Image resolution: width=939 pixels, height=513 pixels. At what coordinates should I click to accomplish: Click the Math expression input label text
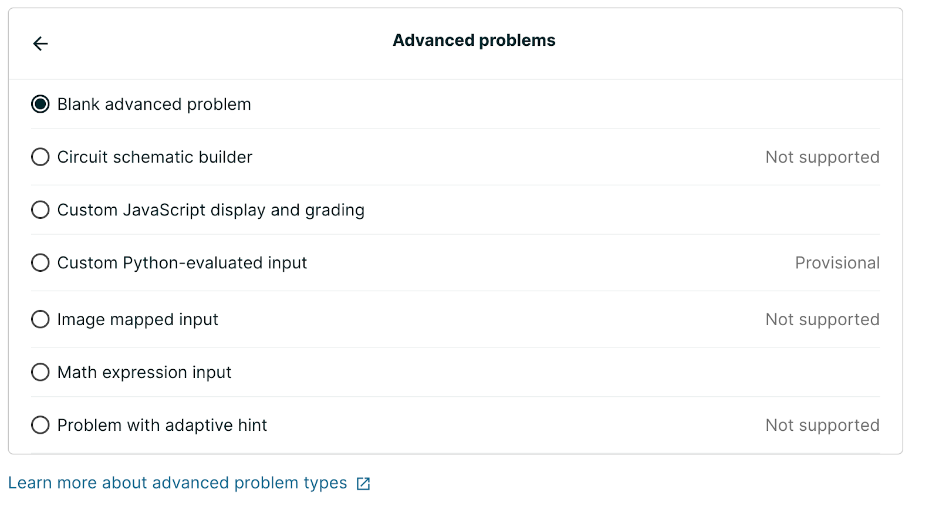pyautogui.click(x=144, y=372)
